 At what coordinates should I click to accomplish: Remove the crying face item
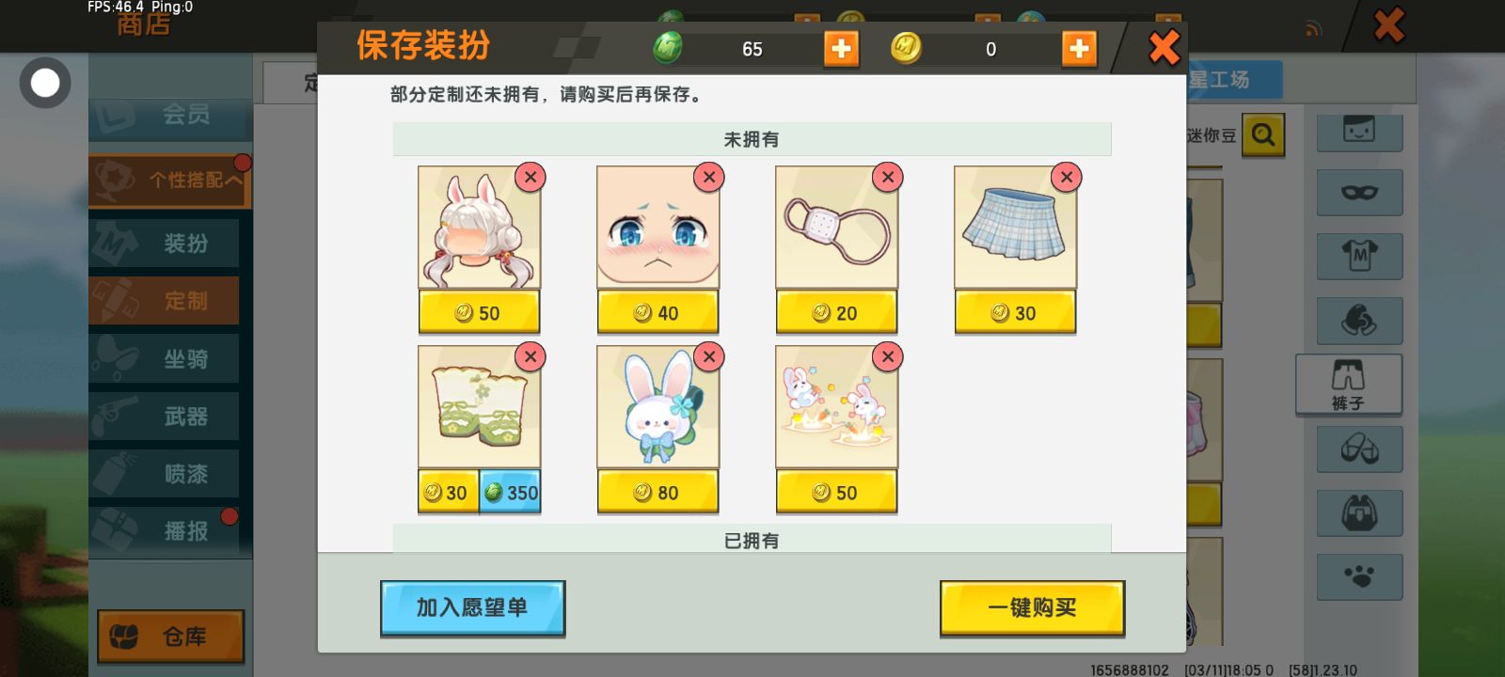pos(709,177)
